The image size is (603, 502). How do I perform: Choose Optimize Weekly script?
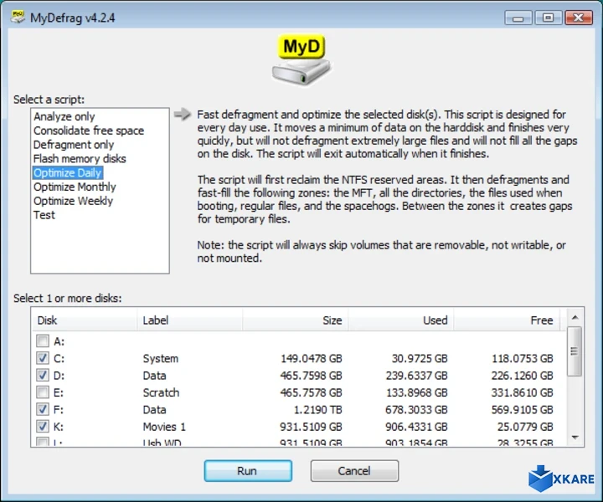(73, 201)
